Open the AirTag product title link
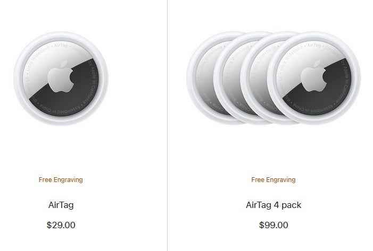The image size is (373, 251). click(x=61, y=205)
